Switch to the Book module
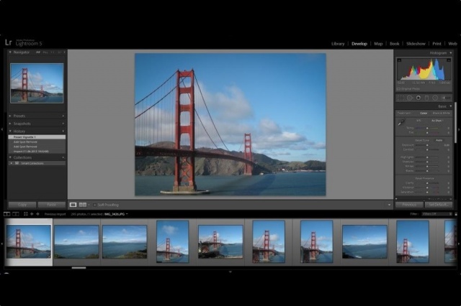This screenshot has height=306, width=461. [x=395, y=44]
